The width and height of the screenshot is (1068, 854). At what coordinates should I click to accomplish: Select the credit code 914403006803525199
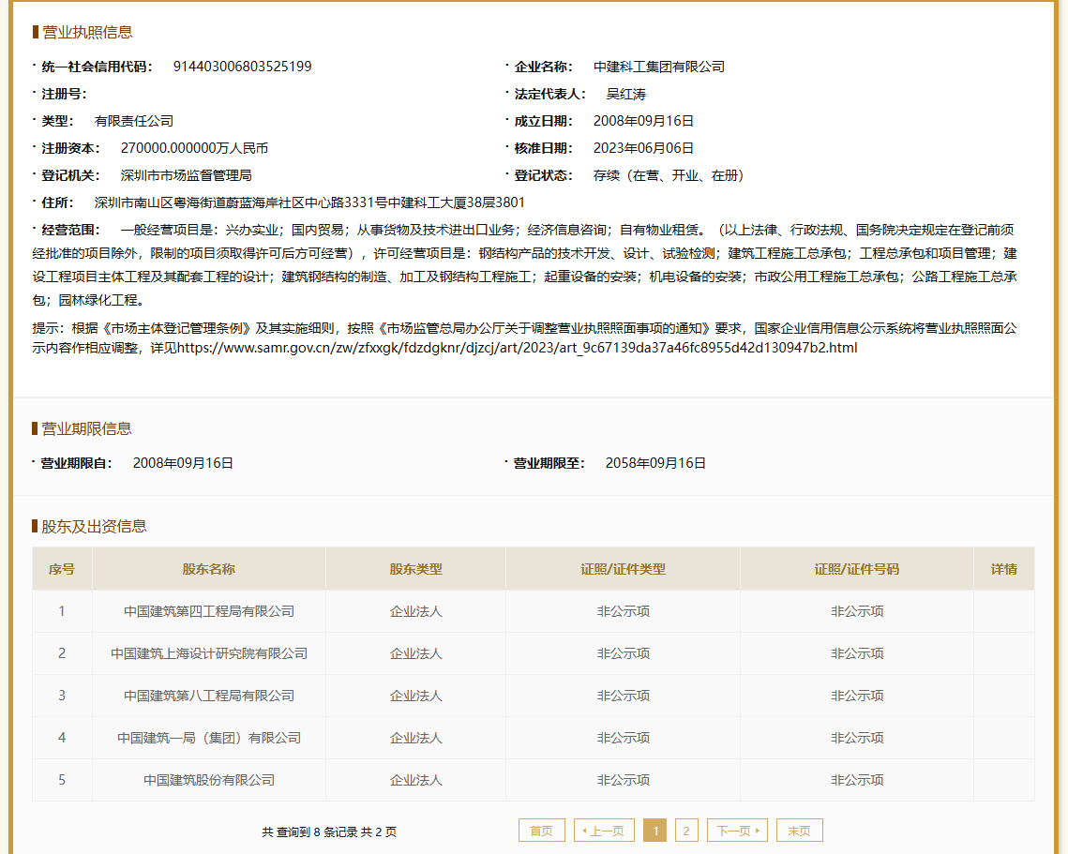coord(243,67)
